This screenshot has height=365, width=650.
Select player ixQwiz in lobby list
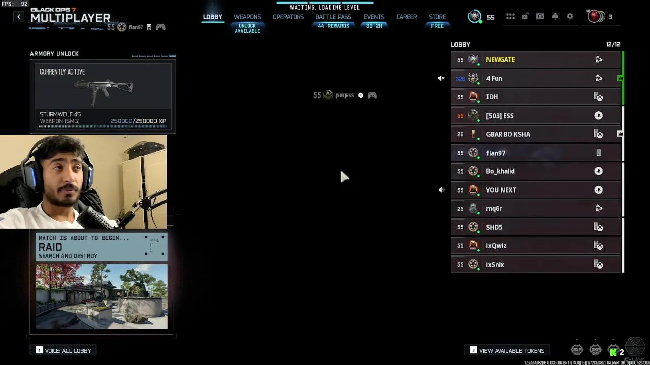pyautogui.click(x=536, y=246)
